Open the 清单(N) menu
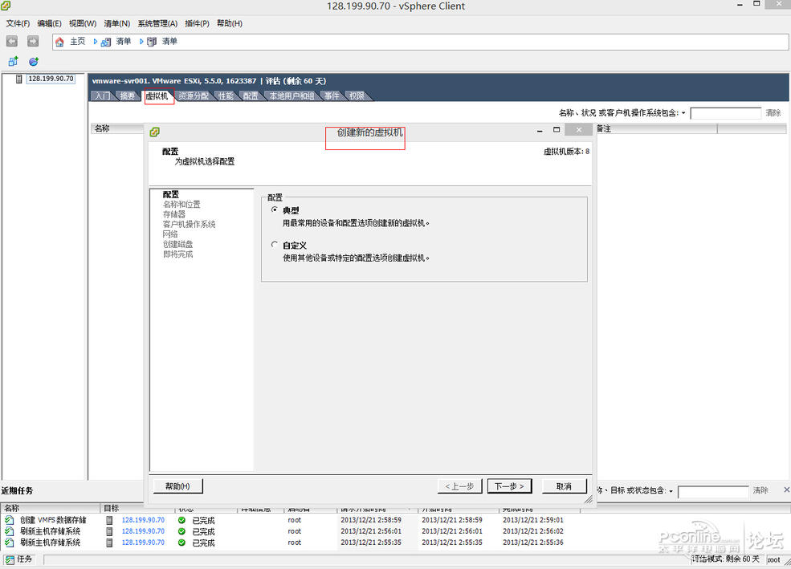The width and height of the screenshot is (791, 569). 117,23
